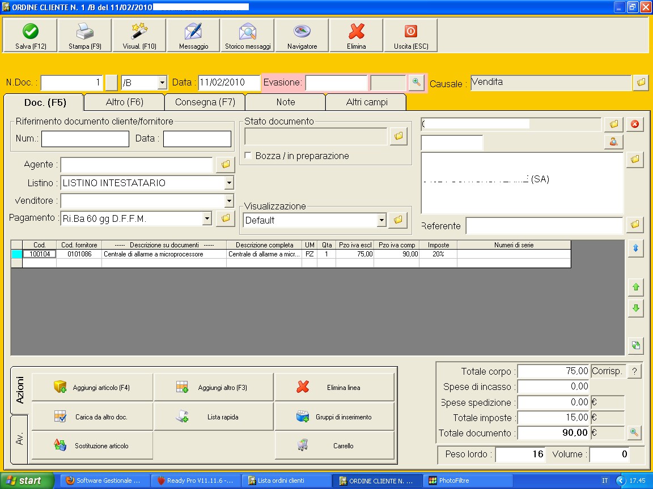Click the question mark help button
The image size is (653, 489).
click(x=634, y=371)
